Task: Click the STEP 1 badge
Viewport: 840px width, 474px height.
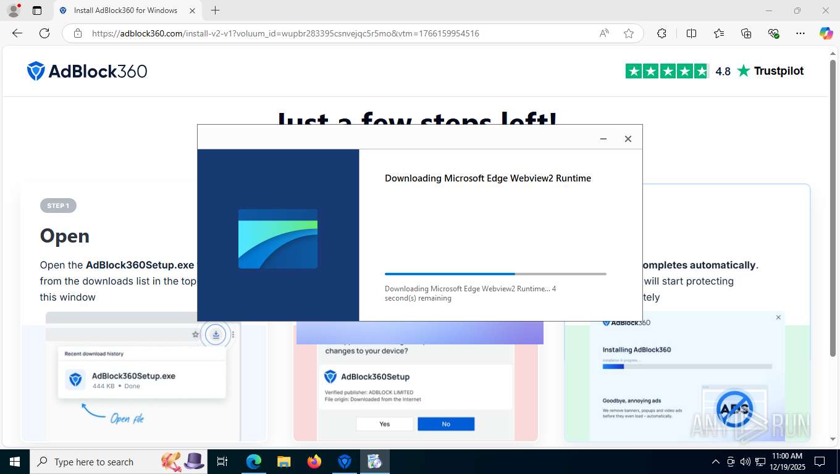Action: coord(58,206)
